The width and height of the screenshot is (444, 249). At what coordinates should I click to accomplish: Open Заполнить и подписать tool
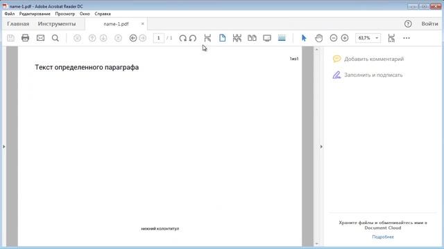pos(368,75)
